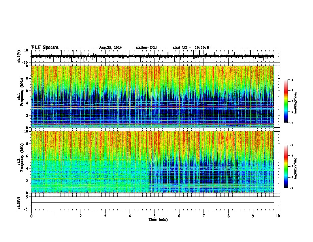Click the "start UT = 10:50:0" header text
Screen dimensions: 313x242
pos(191,47)
